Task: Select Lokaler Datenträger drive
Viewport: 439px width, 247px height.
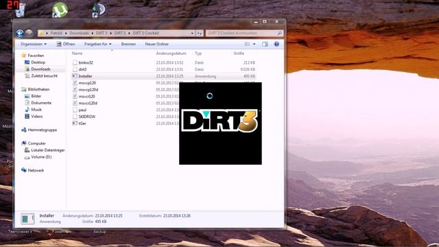Action: (x=48, y=150)
